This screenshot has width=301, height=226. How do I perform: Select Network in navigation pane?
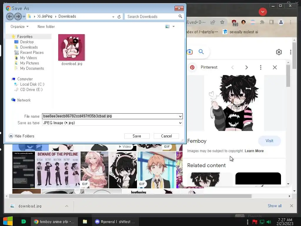(x=24, y=100)
